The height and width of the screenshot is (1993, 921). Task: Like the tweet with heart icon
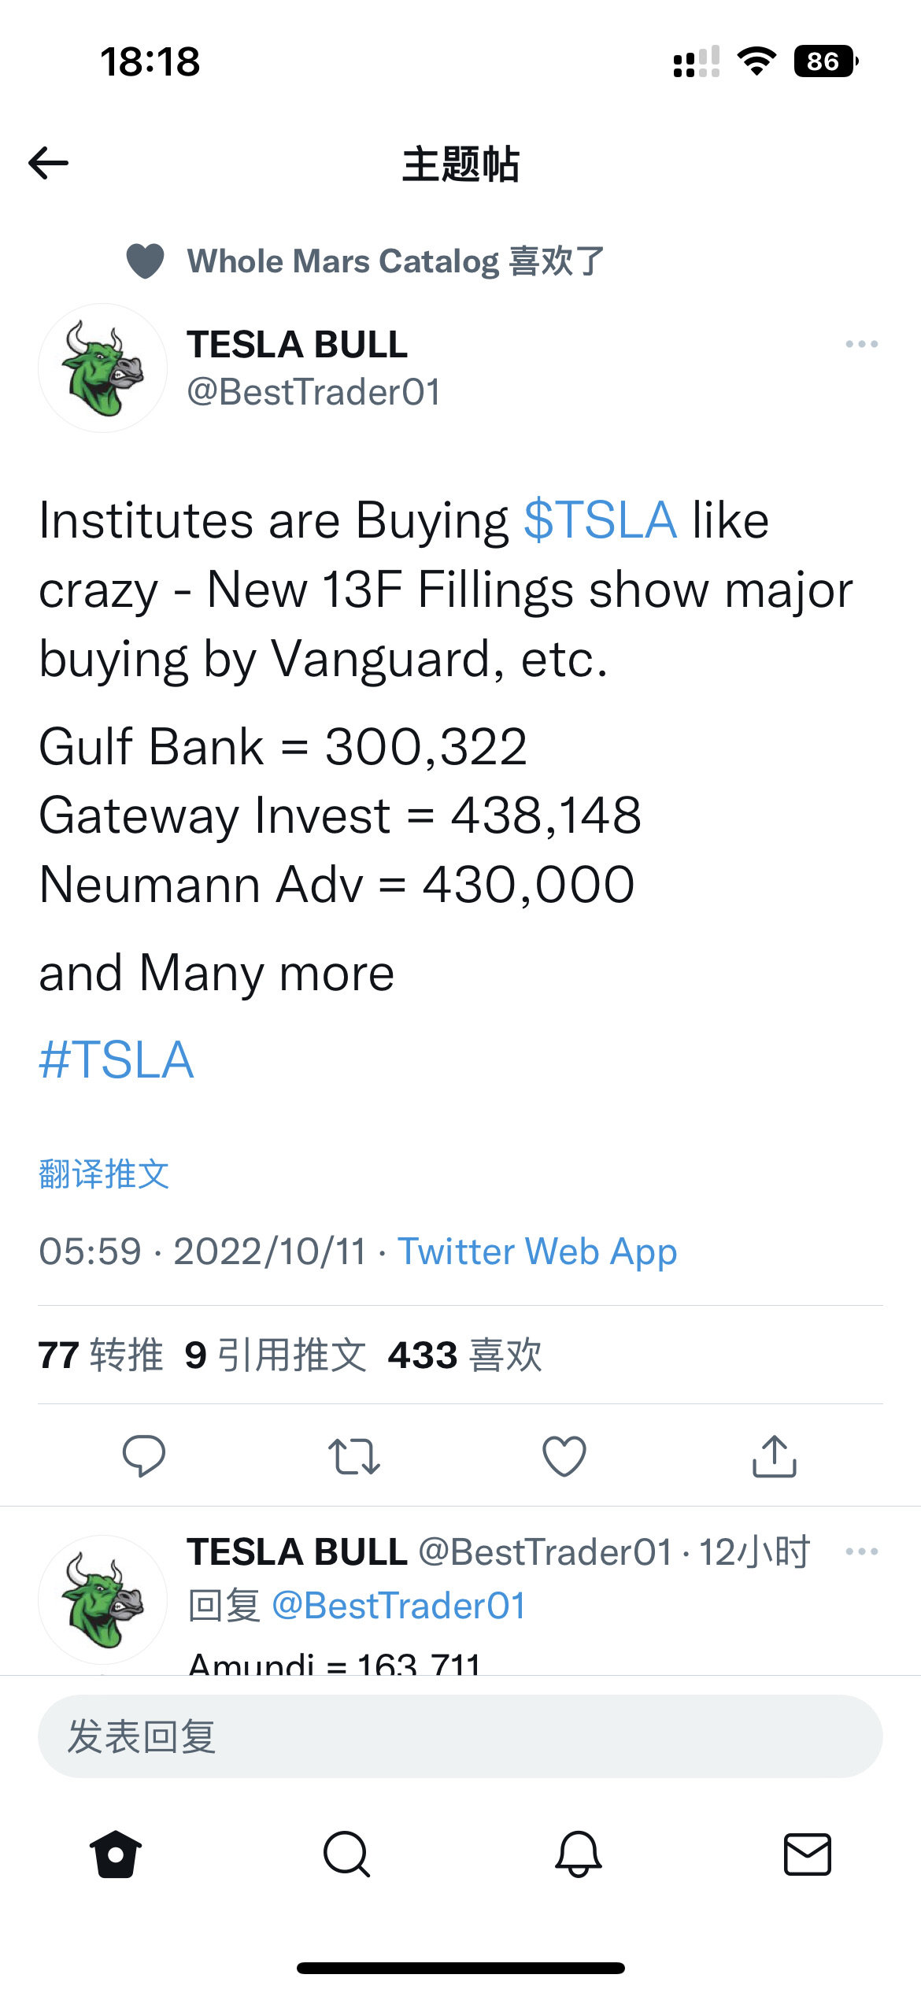(564, 1455)
